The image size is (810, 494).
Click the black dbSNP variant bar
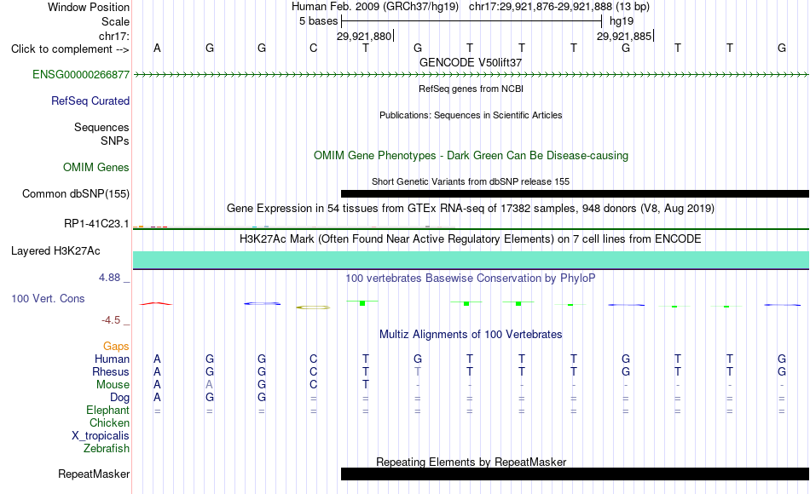(x=575, y=193)
